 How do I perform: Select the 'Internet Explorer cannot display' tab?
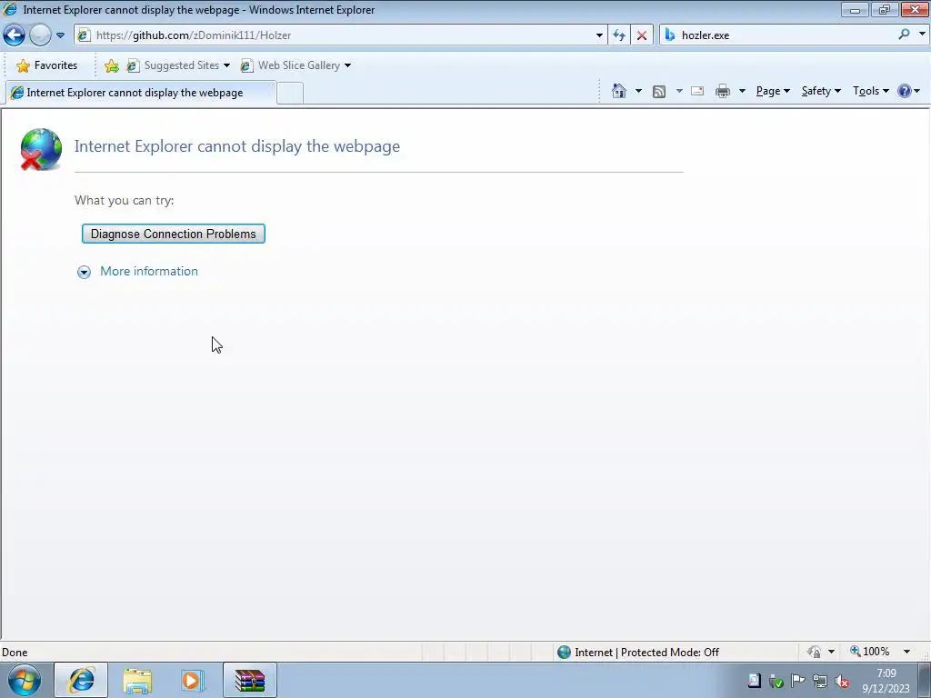(x=140, y=93)
